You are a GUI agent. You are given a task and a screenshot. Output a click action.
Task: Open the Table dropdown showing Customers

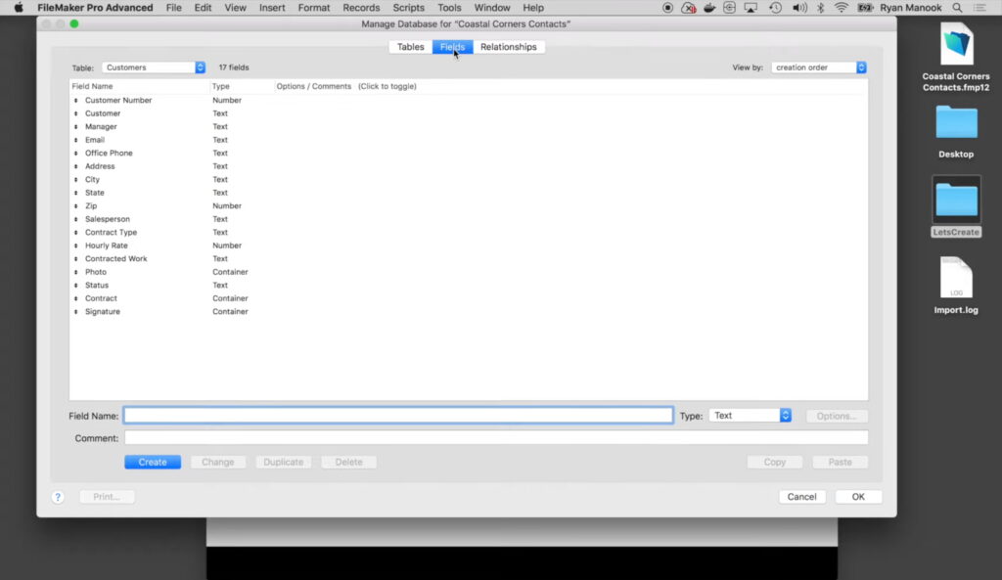tap(154, 67)
